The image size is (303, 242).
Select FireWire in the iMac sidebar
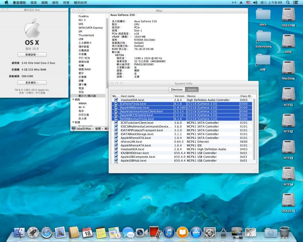[83, 17]
